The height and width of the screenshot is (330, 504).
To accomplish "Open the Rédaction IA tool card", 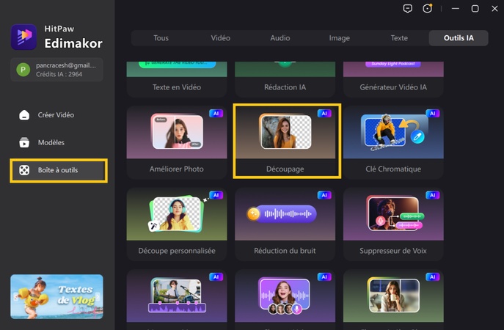I will [285, 79].
